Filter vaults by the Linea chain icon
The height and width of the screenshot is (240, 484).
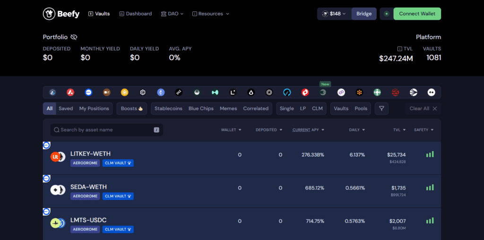(233, 92)
